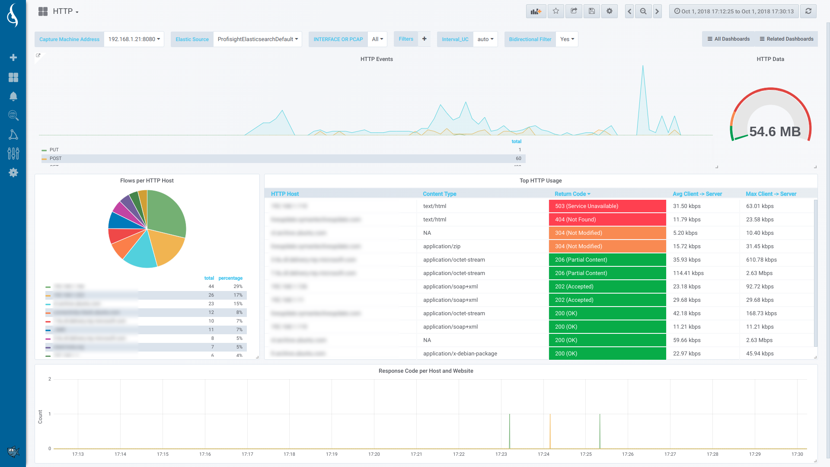Click the 54.6 MB gauge value
This screenshot has width=830, height=467.
tap(775, 131)
